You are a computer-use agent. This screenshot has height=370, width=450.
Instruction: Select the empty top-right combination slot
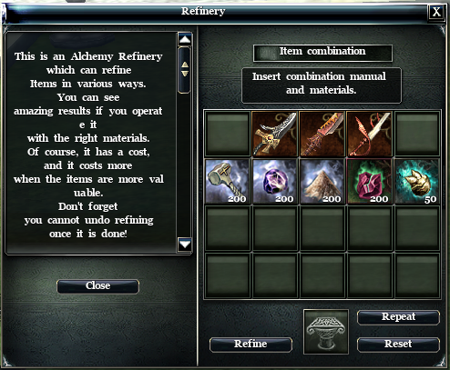(x=417, y=134)
